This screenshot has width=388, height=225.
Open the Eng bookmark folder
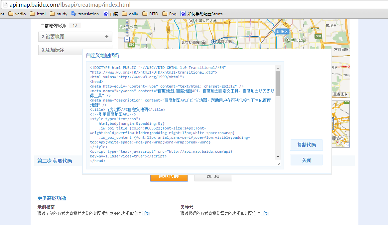tap(169, 14)
